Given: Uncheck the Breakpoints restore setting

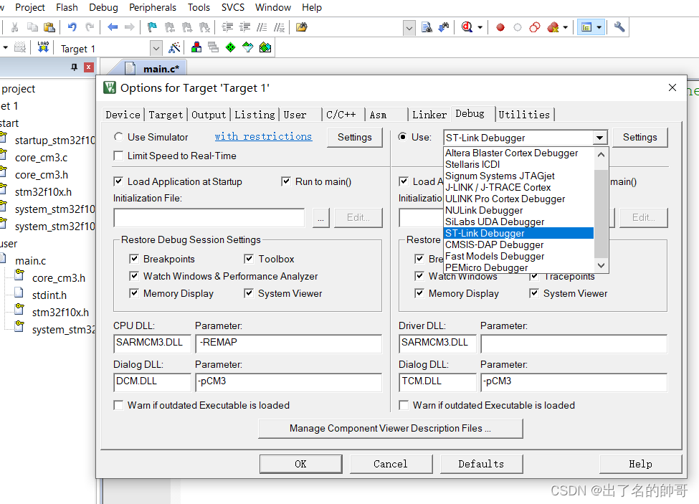Looking at the screenshot, I should pyautogui.click(x=134, y=258).
